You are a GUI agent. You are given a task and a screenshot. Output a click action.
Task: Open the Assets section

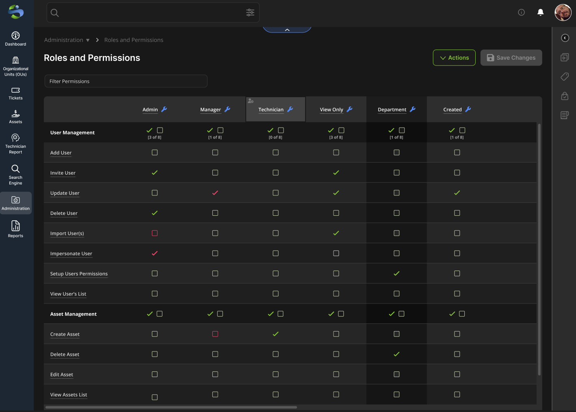(15, 117)
